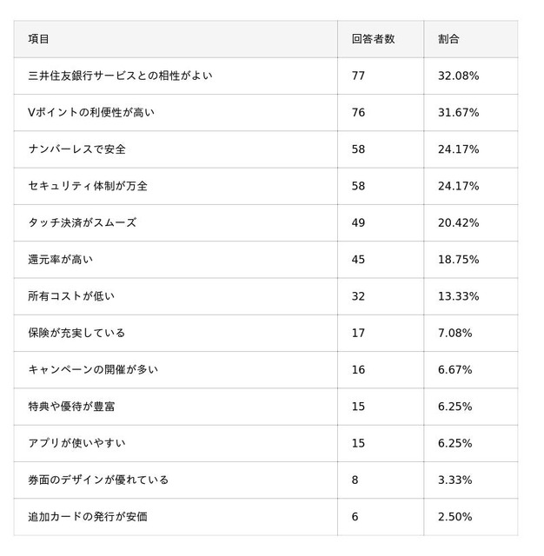Click the ナンバーレスで安全 row label

(76, 149)
